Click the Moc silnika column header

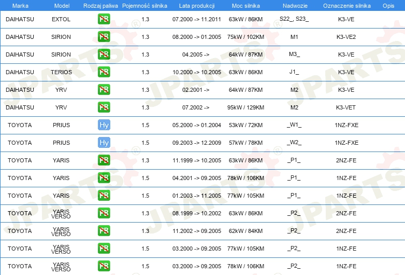pos(245,6)
